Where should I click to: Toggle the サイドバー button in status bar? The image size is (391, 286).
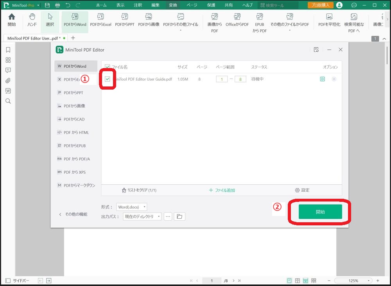(17, 281)
